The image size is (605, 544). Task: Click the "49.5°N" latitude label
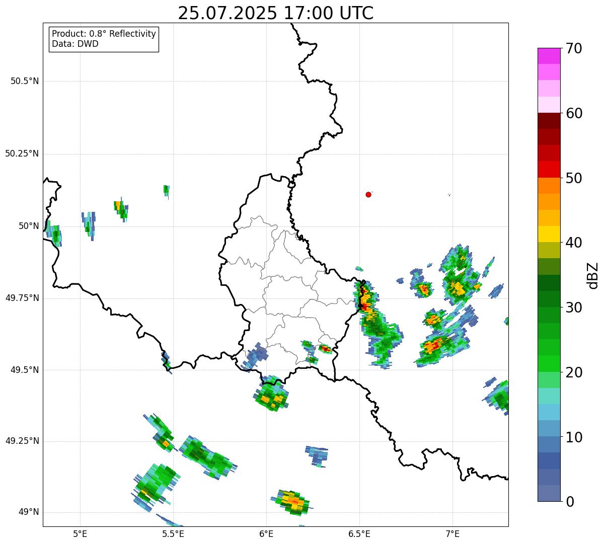coord(25,370)
